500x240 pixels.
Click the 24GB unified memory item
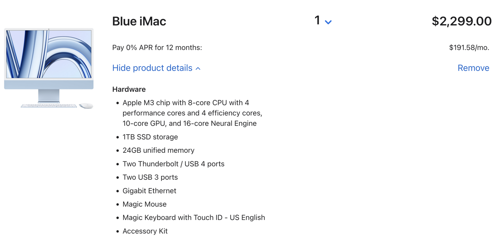point(158,150)
